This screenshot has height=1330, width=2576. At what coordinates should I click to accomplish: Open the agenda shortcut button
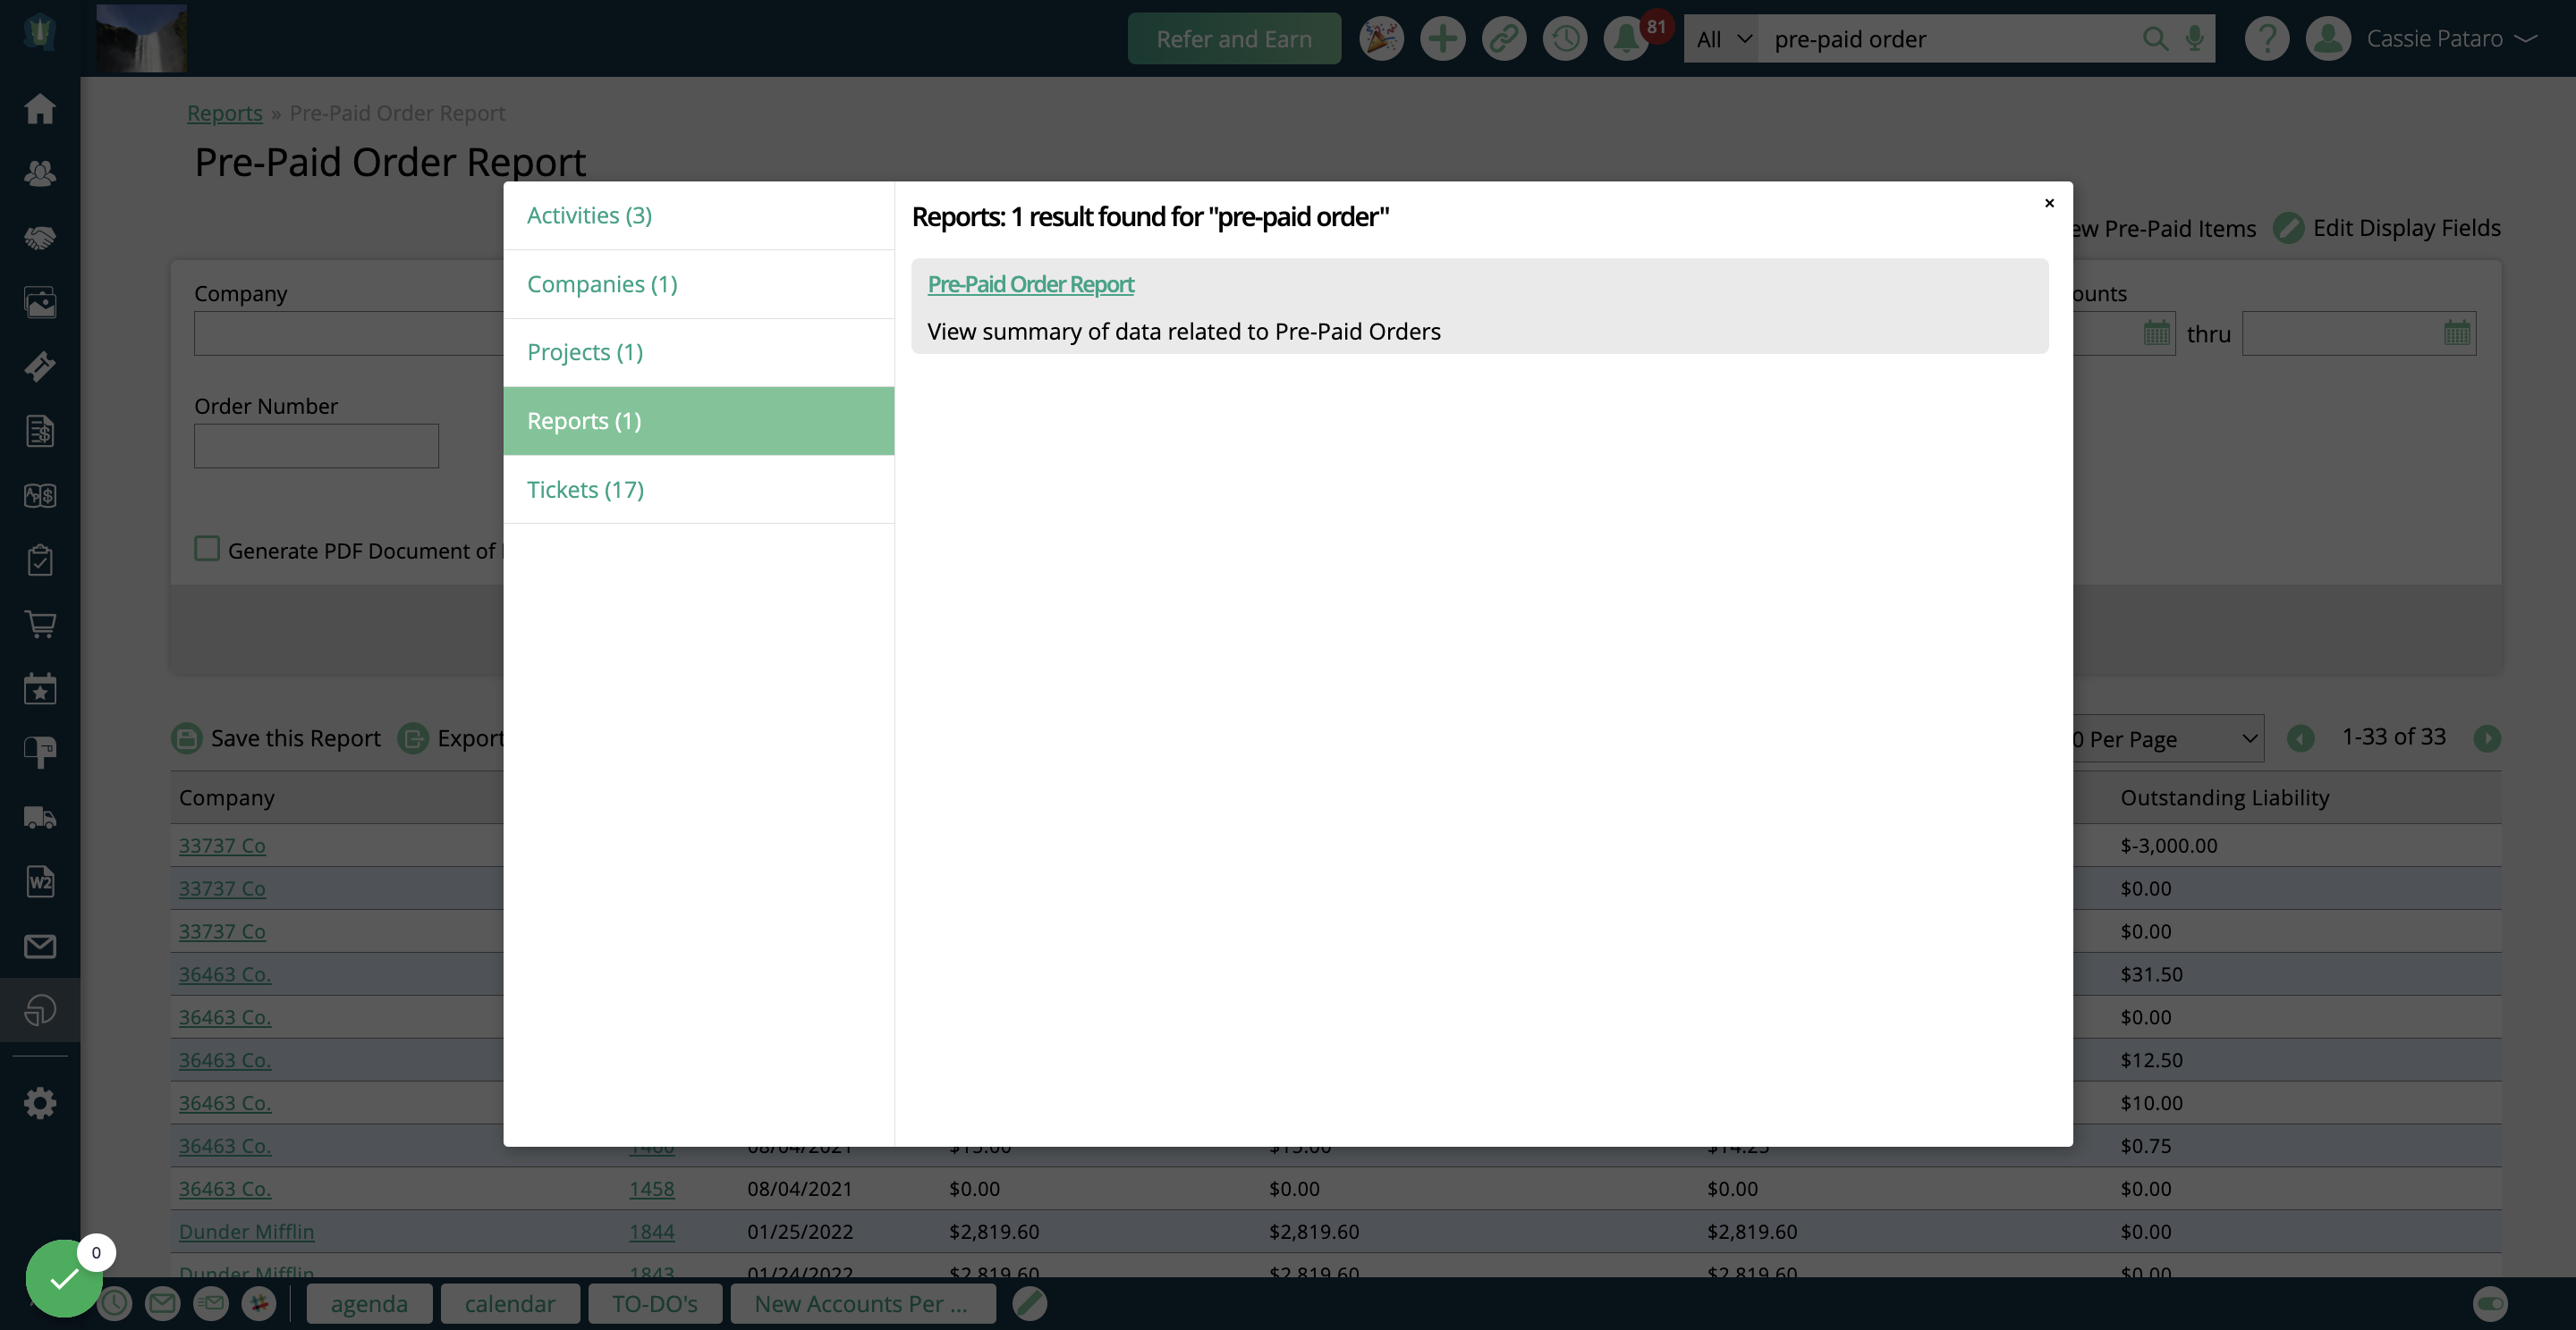point(369,1303)
